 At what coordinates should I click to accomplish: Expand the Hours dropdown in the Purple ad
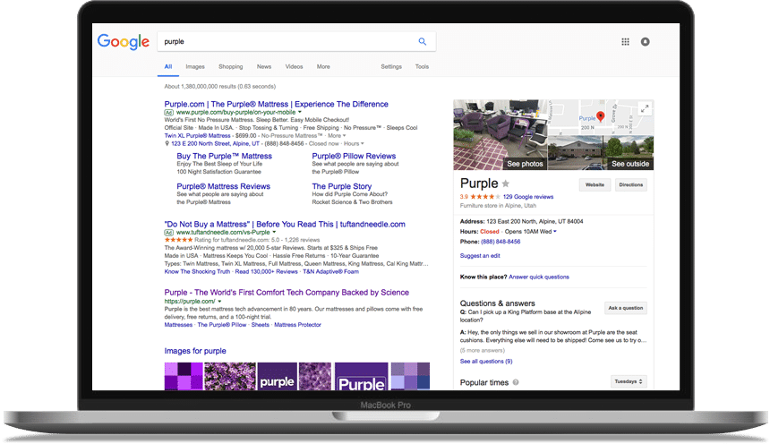coord(354,143)
